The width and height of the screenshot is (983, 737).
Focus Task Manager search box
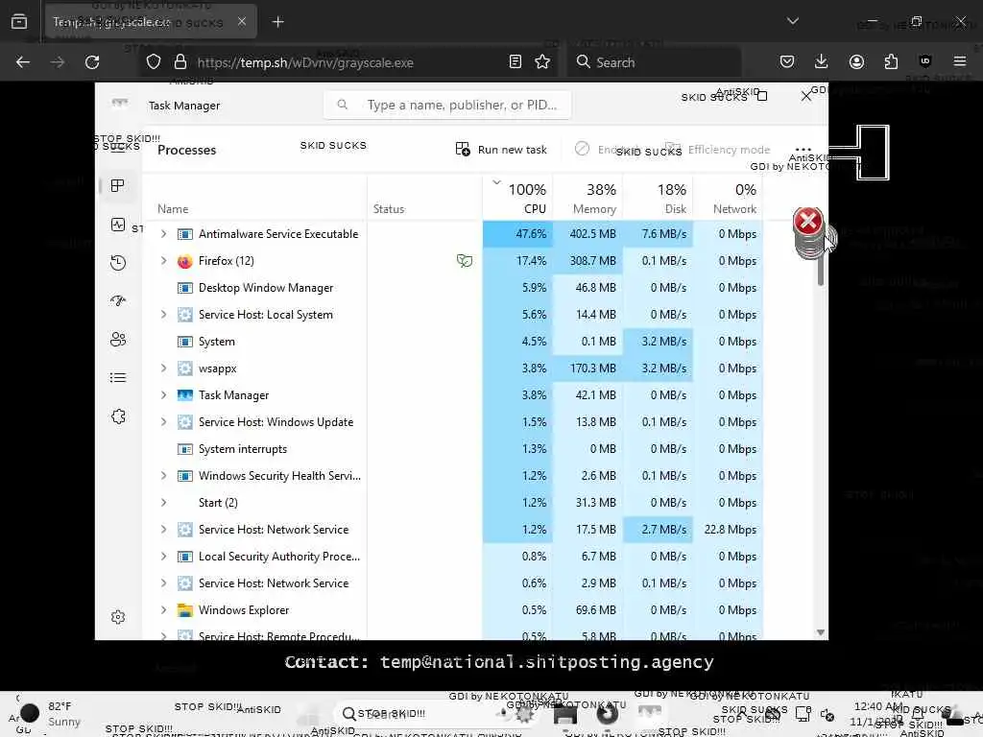(x=447, y=105)
